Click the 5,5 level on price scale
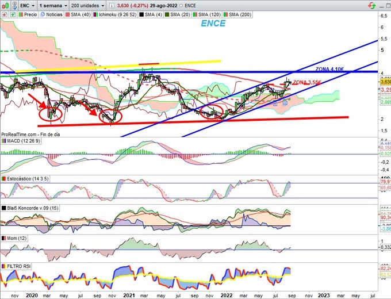 tap(384, 39)
